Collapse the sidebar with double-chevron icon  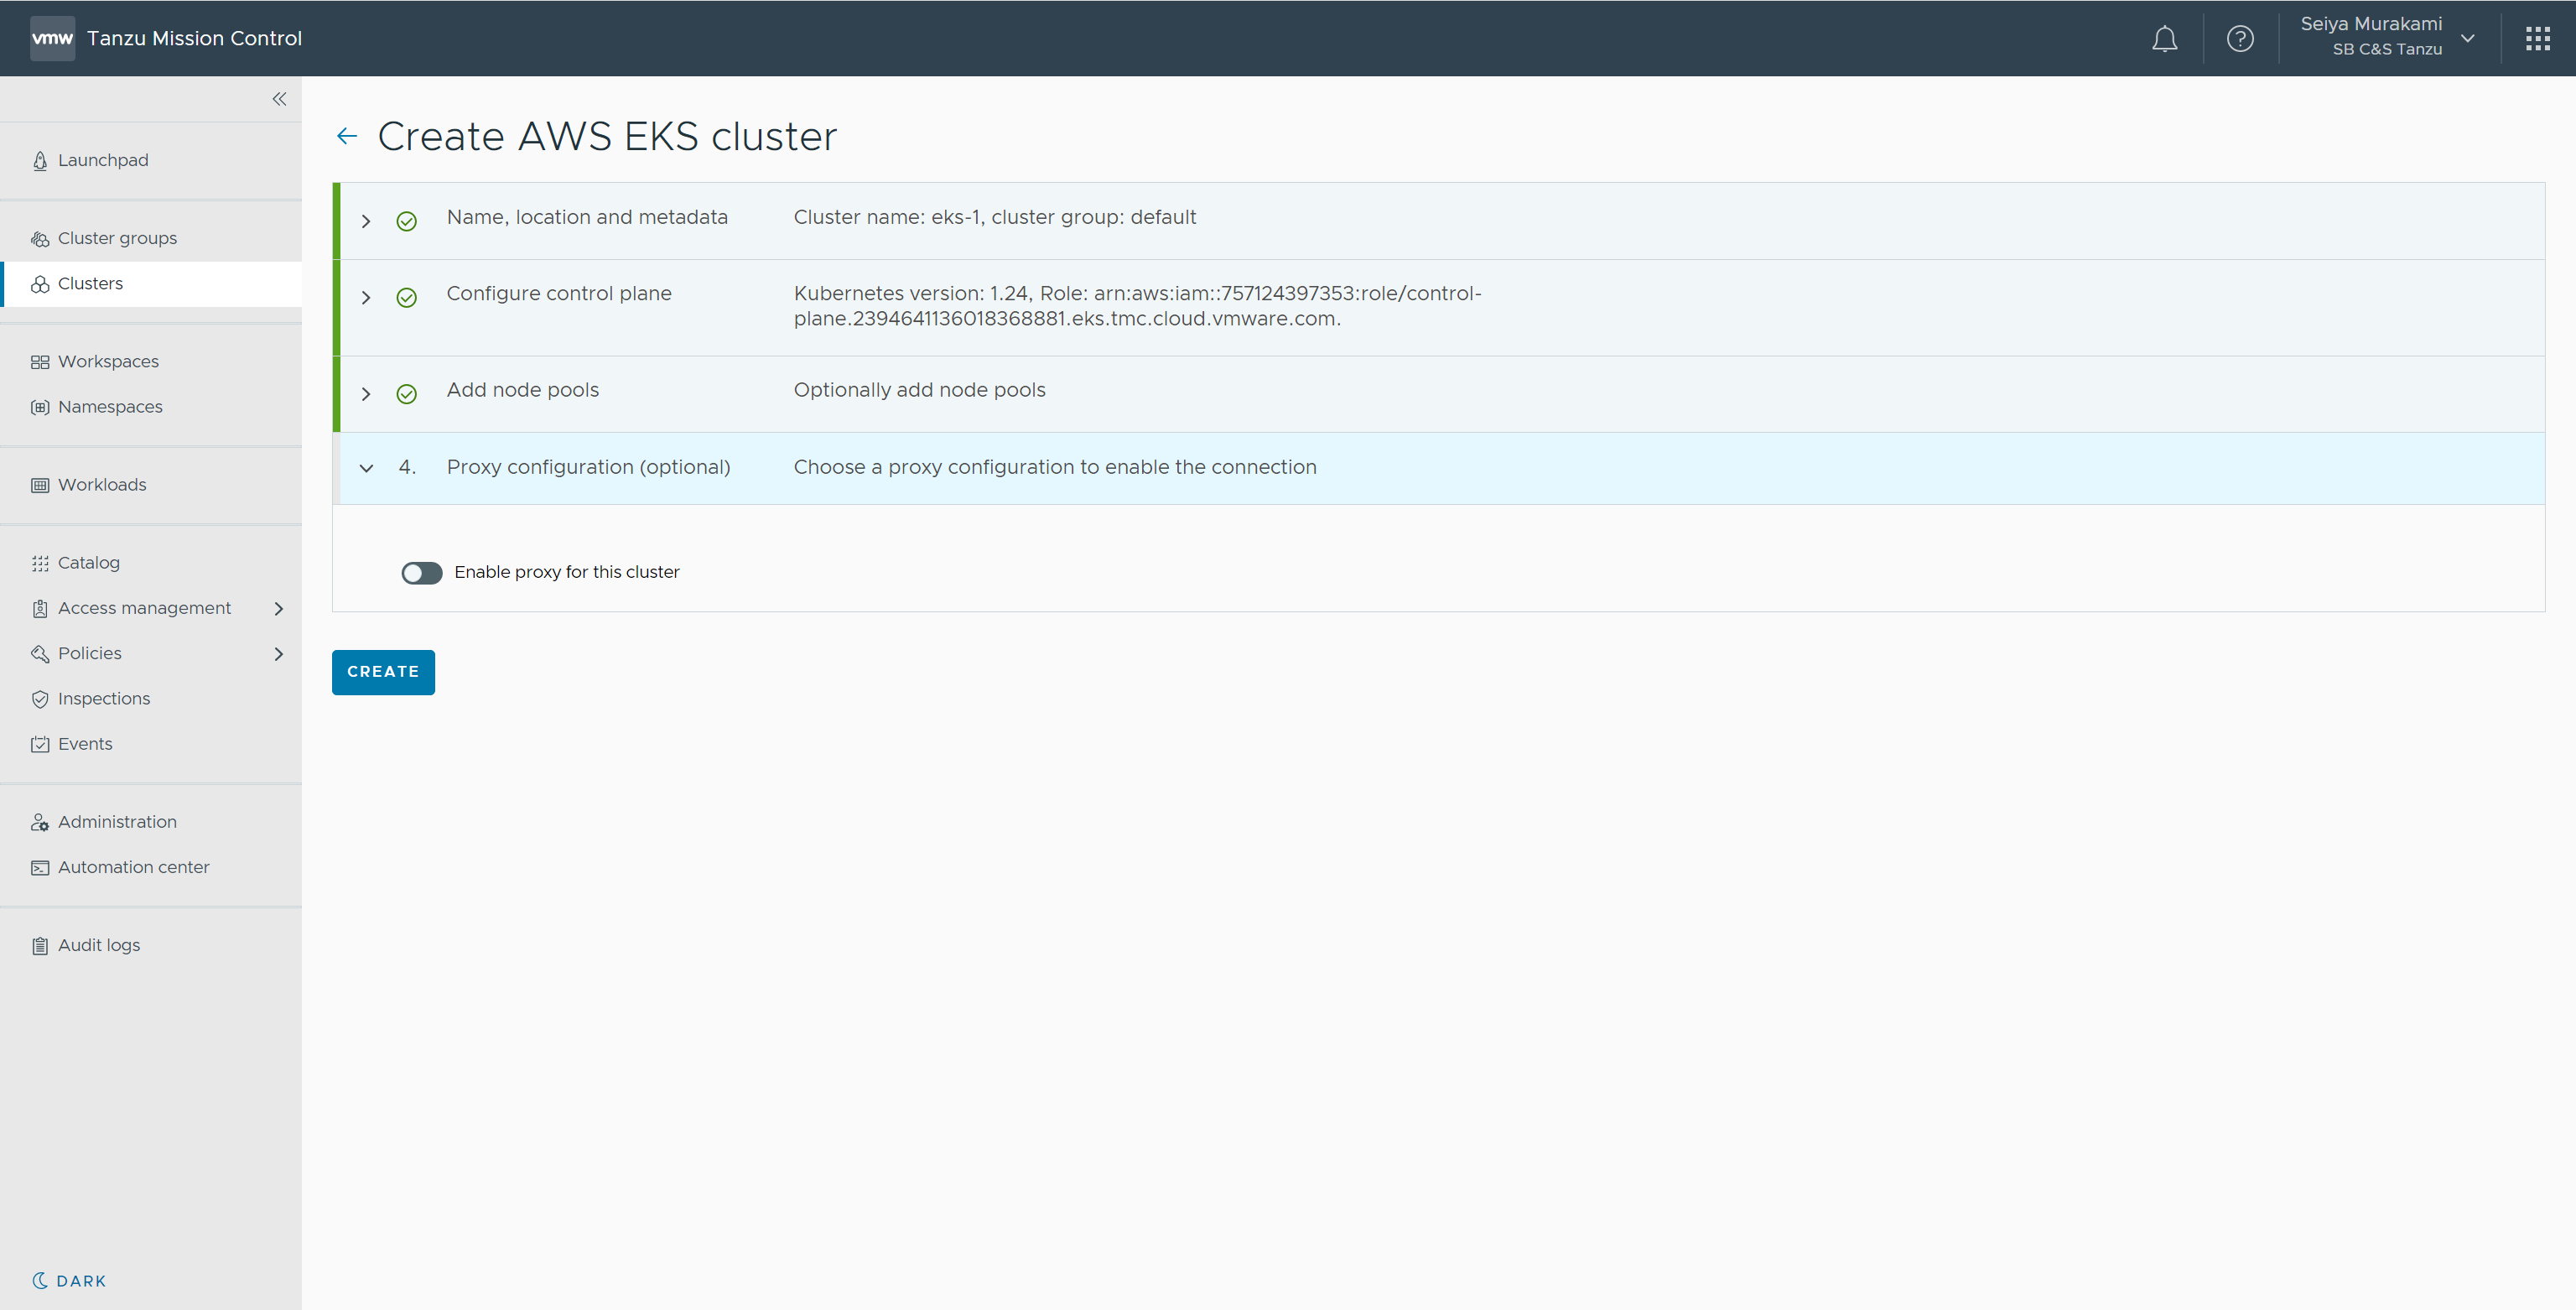[x=279, y=99]
